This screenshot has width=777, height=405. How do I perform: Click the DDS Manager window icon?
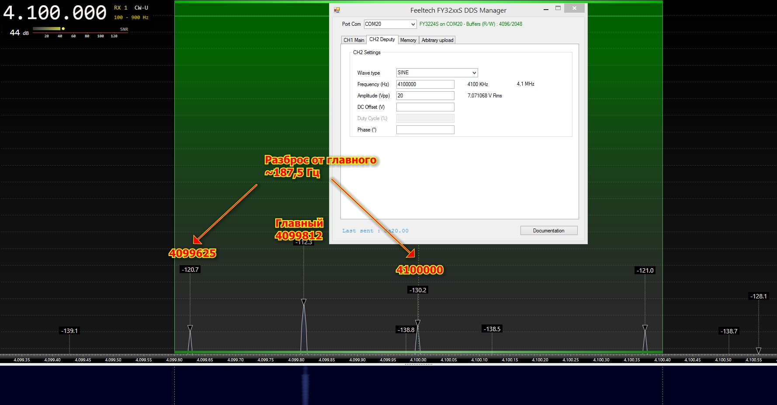point(337,10)
